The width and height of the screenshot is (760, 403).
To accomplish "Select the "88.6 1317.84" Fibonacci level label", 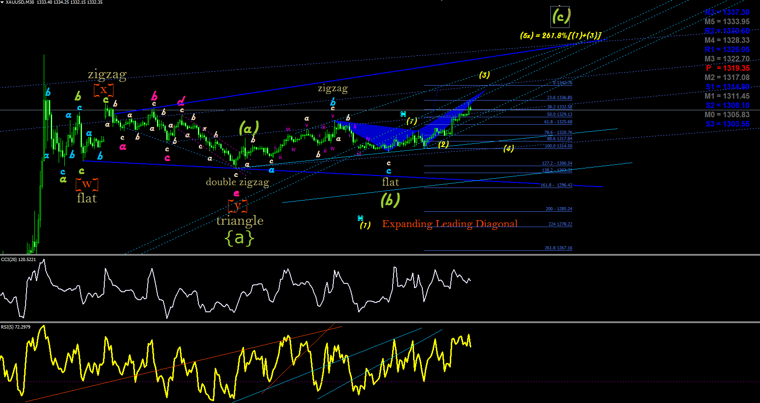I will coord(560,139).
